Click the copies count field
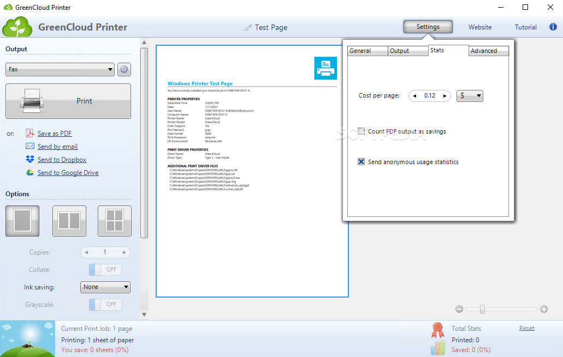Screen dimensions: 563x357 105,252
